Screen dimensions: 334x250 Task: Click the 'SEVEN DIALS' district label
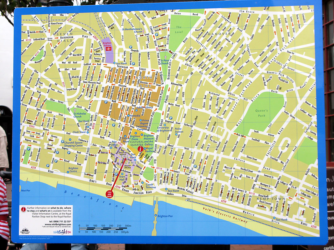coord(65,37)
